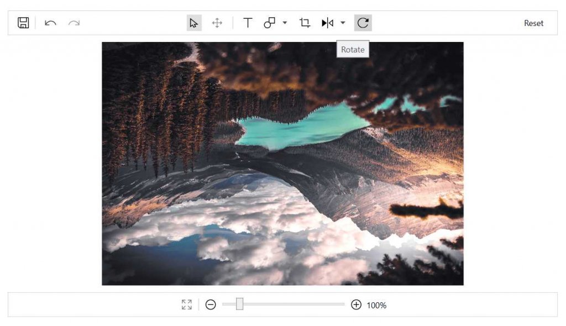
Task: Open the Crop tool
Action: point(305,23)
